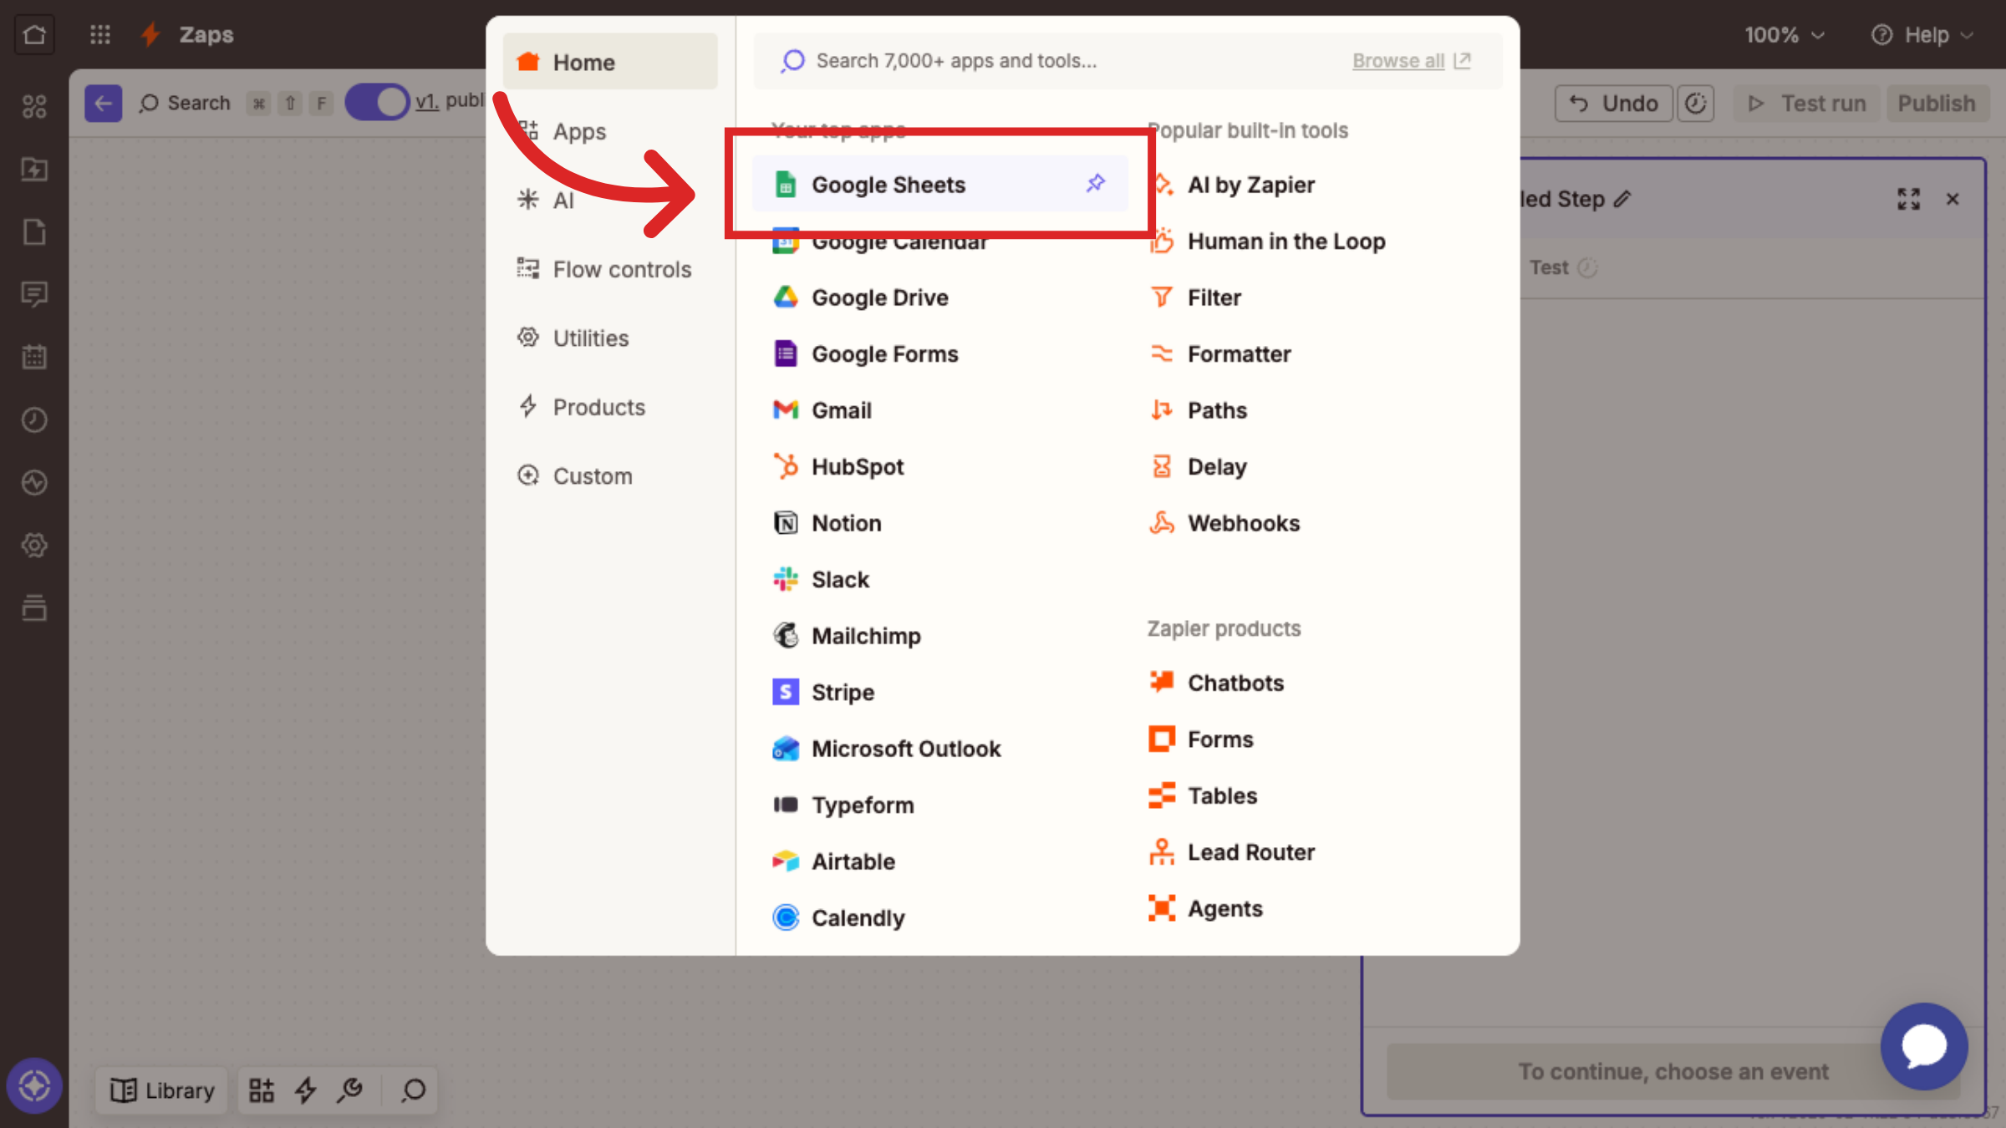Select the Webhooks built-in tool
2006x1128 pixels.
tap(1244, 523)
